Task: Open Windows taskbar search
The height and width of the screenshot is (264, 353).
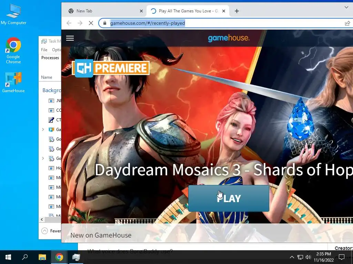Action: [25, 257]
